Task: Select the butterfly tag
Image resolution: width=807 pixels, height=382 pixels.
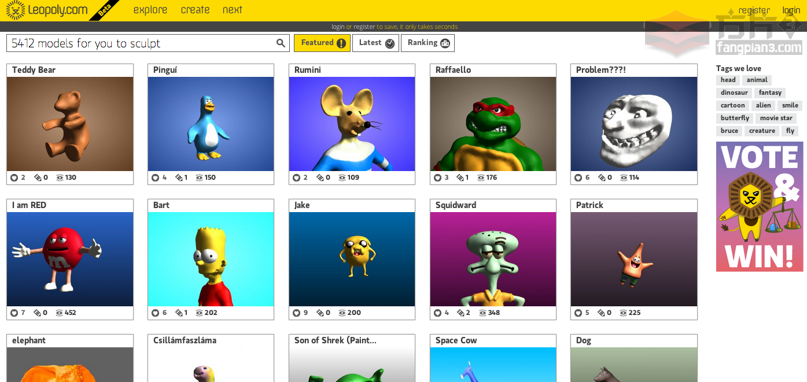Action: pos(735,118)
